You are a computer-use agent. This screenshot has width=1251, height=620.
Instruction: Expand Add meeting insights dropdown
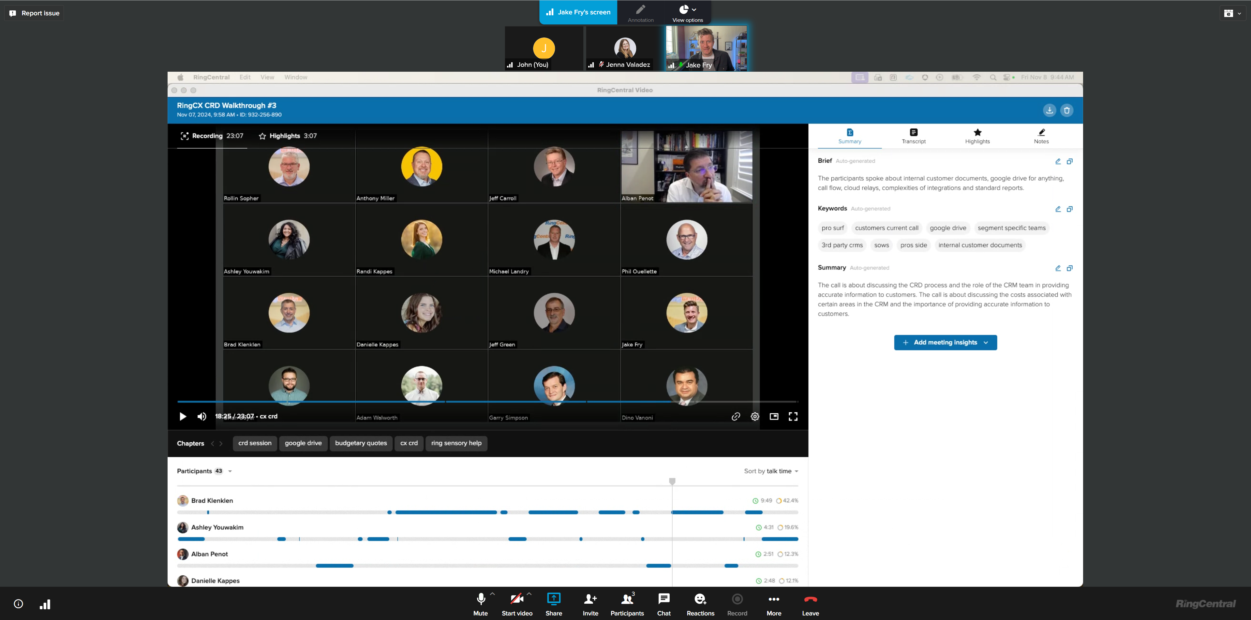tap(945, 342)
